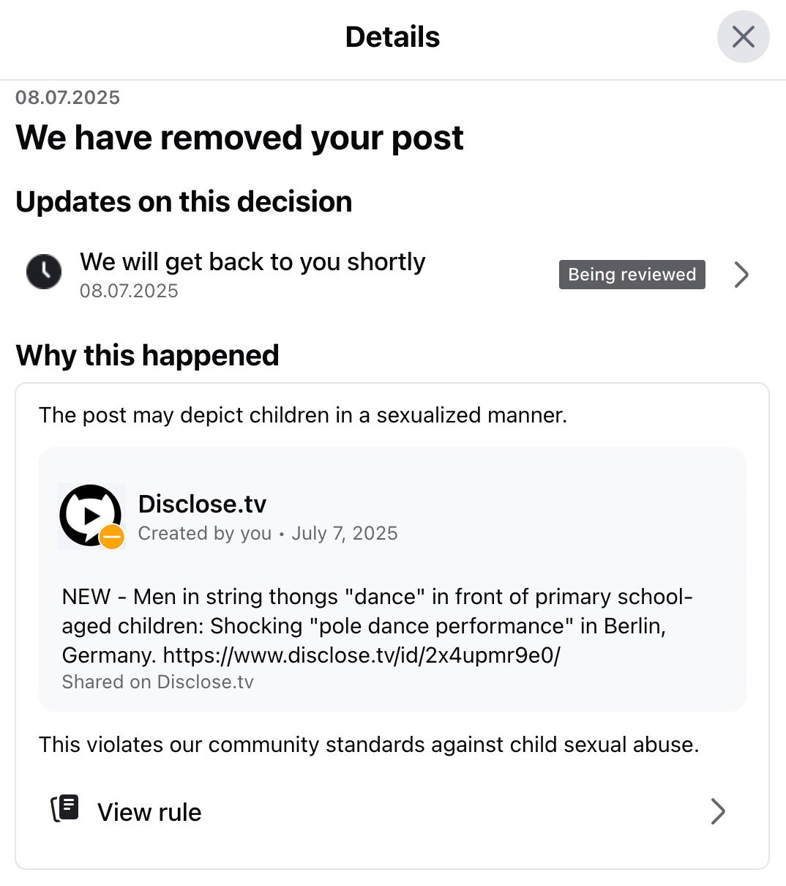Click the "We have removed your post" heading

239,138
